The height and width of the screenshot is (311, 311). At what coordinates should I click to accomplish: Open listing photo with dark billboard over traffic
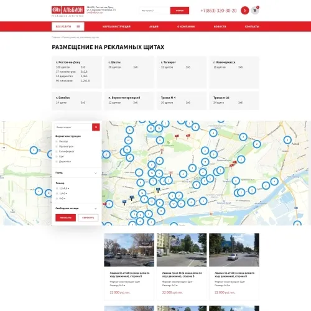129,250
